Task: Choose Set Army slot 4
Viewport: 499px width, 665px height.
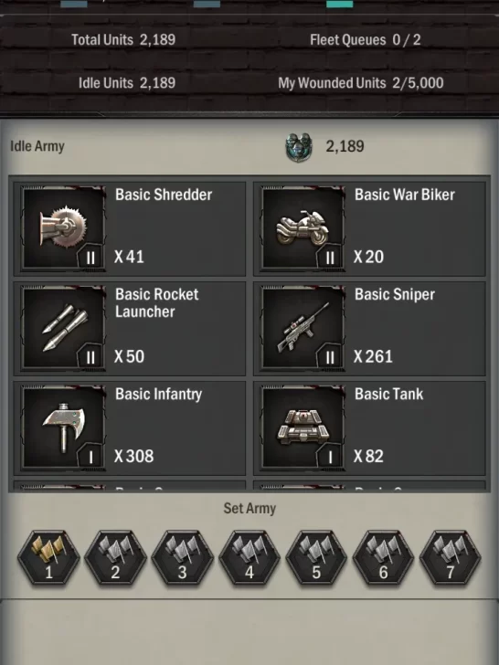Action: click(x=249, y=558)
